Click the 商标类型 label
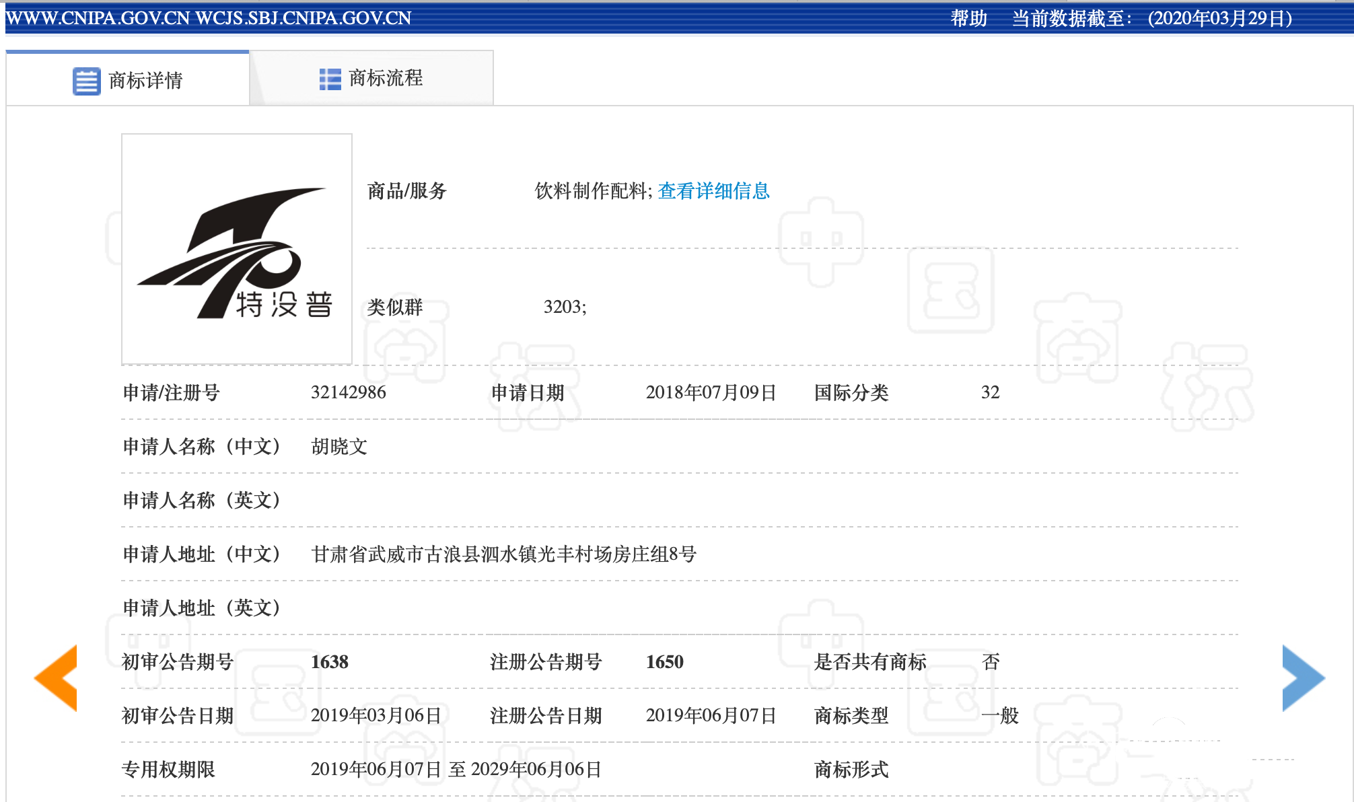1354x802 pixels. coord(851,715)
